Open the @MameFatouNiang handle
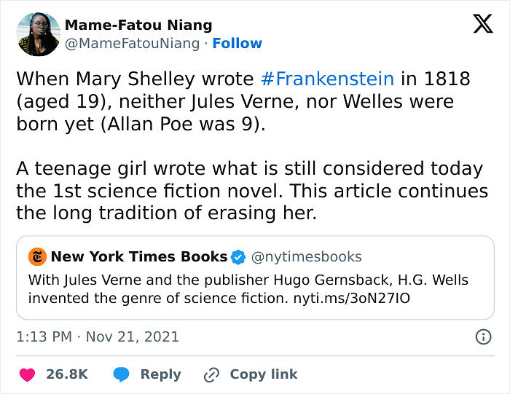Viewport: 510px width, 394px height. tap(132, 44)
